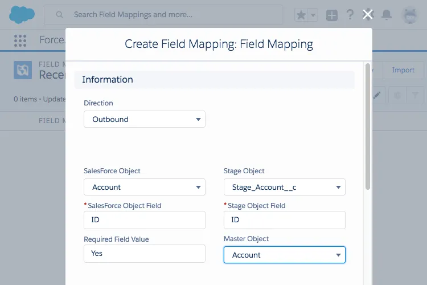Viewport: 427px width, 285px height.
Task: Open the Direction dropdown showing Outbound
Action: point(145,119)
